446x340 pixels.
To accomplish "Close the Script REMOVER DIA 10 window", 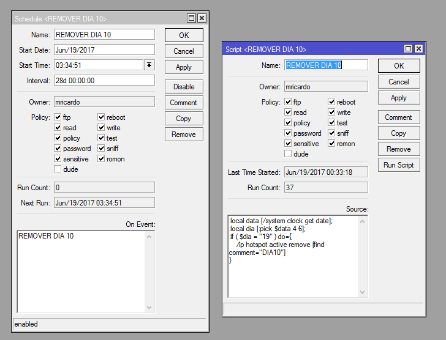I will pyautogui.click(x=418, y=49).
